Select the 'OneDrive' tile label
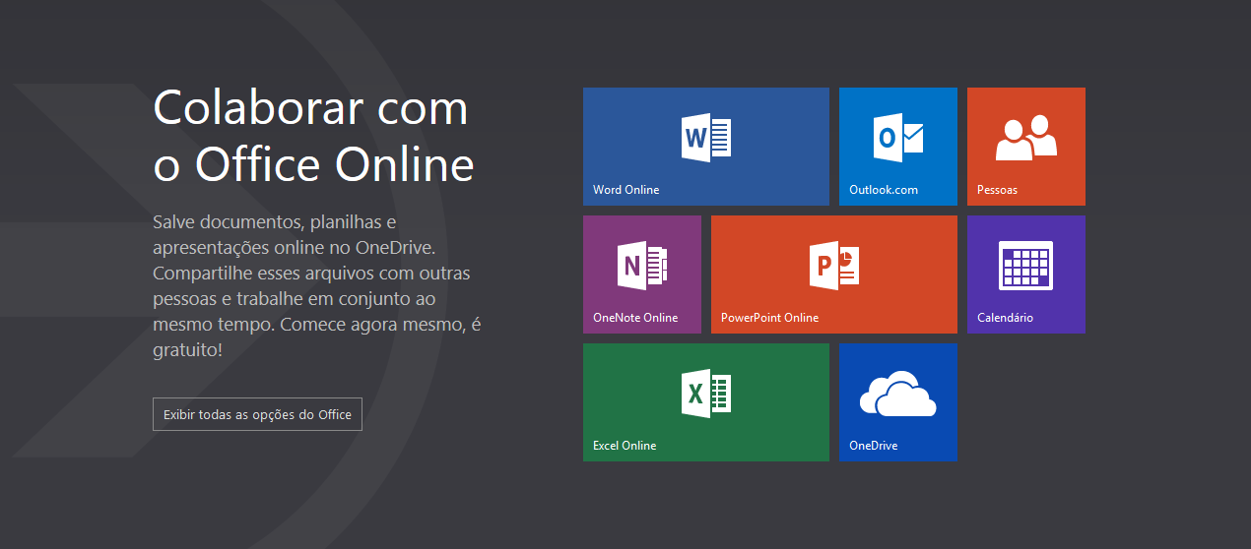The height and width of the screenshot is (549, 1251). point(874,446)
